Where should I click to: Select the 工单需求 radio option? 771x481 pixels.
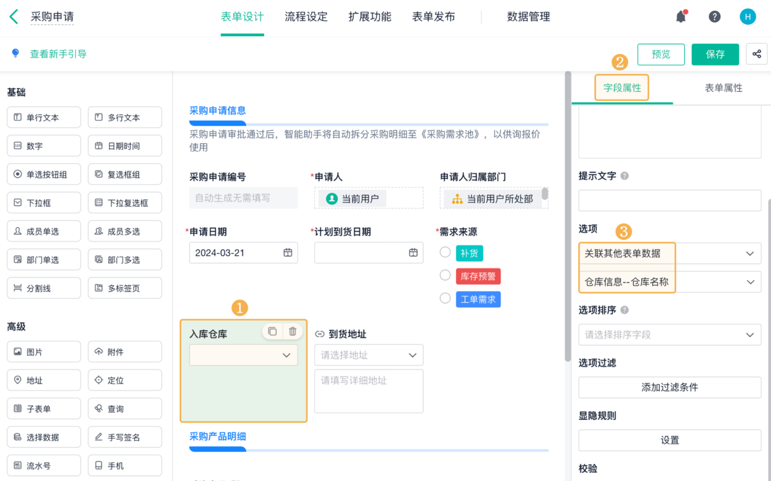(x=445, y=299)
